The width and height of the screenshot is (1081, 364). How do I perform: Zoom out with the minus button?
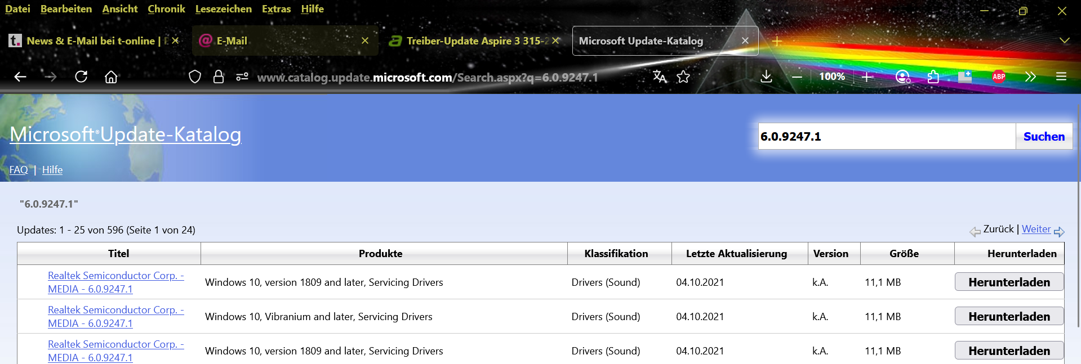797,77
